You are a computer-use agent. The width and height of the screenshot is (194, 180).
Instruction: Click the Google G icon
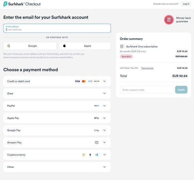(x=9, y=46)
